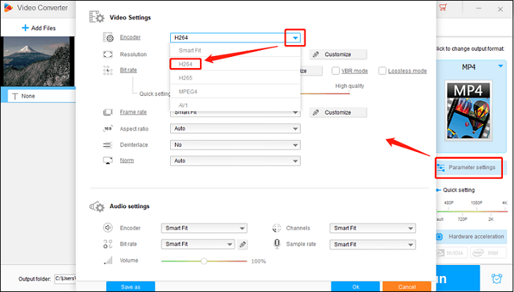Click the Norm monitor icon
Screen dimensions: 514x292
pos(108,160)
